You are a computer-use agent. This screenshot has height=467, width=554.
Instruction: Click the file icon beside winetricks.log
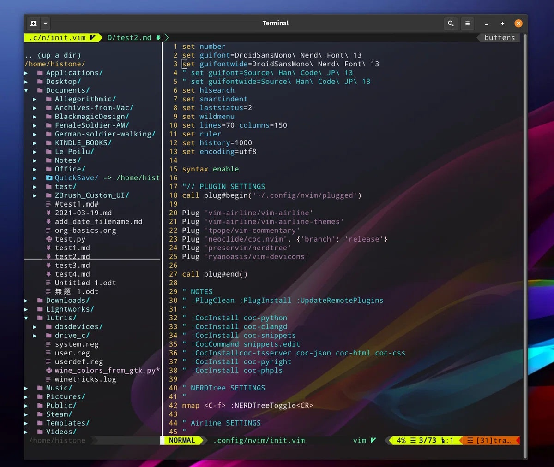pyautogui.click(x=49, y=379)
